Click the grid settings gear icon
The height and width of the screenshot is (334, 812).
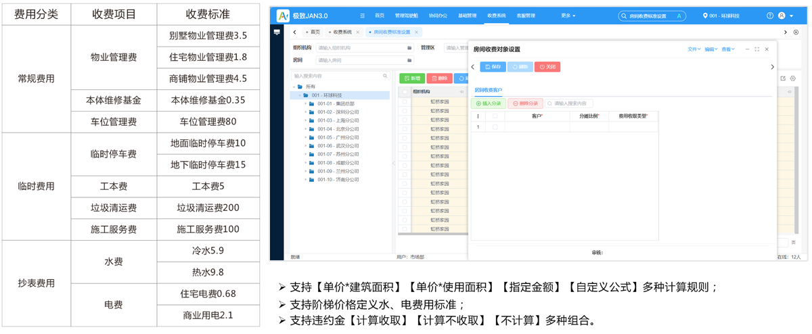(793, 78)
